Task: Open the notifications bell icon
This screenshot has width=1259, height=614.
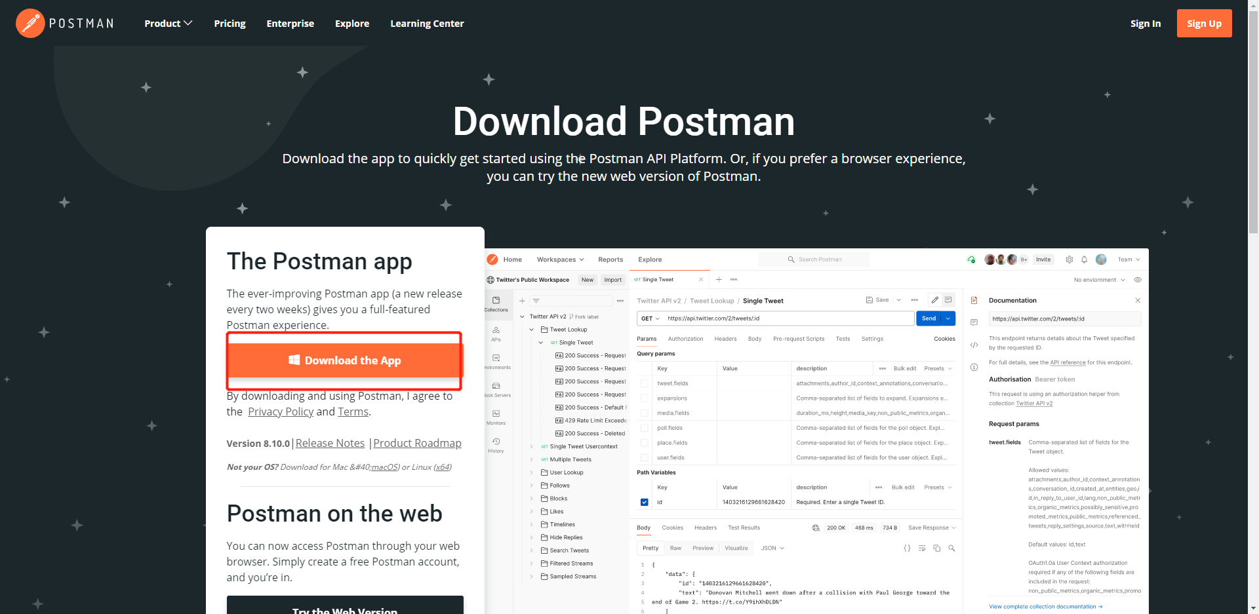Action: coord(1085,259)
